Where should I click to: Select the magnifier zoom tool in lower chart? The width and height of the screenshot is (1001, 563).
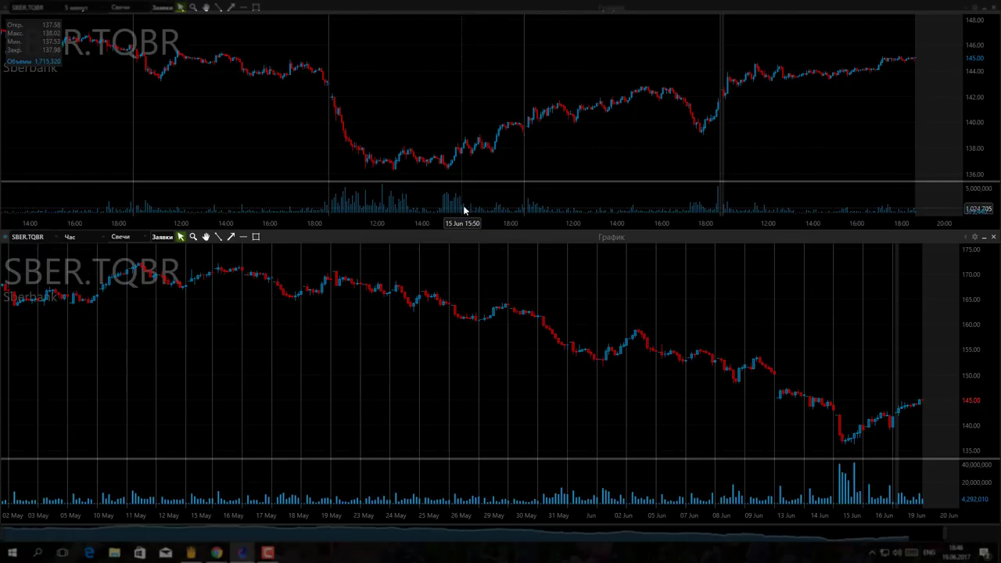point(193,237)
